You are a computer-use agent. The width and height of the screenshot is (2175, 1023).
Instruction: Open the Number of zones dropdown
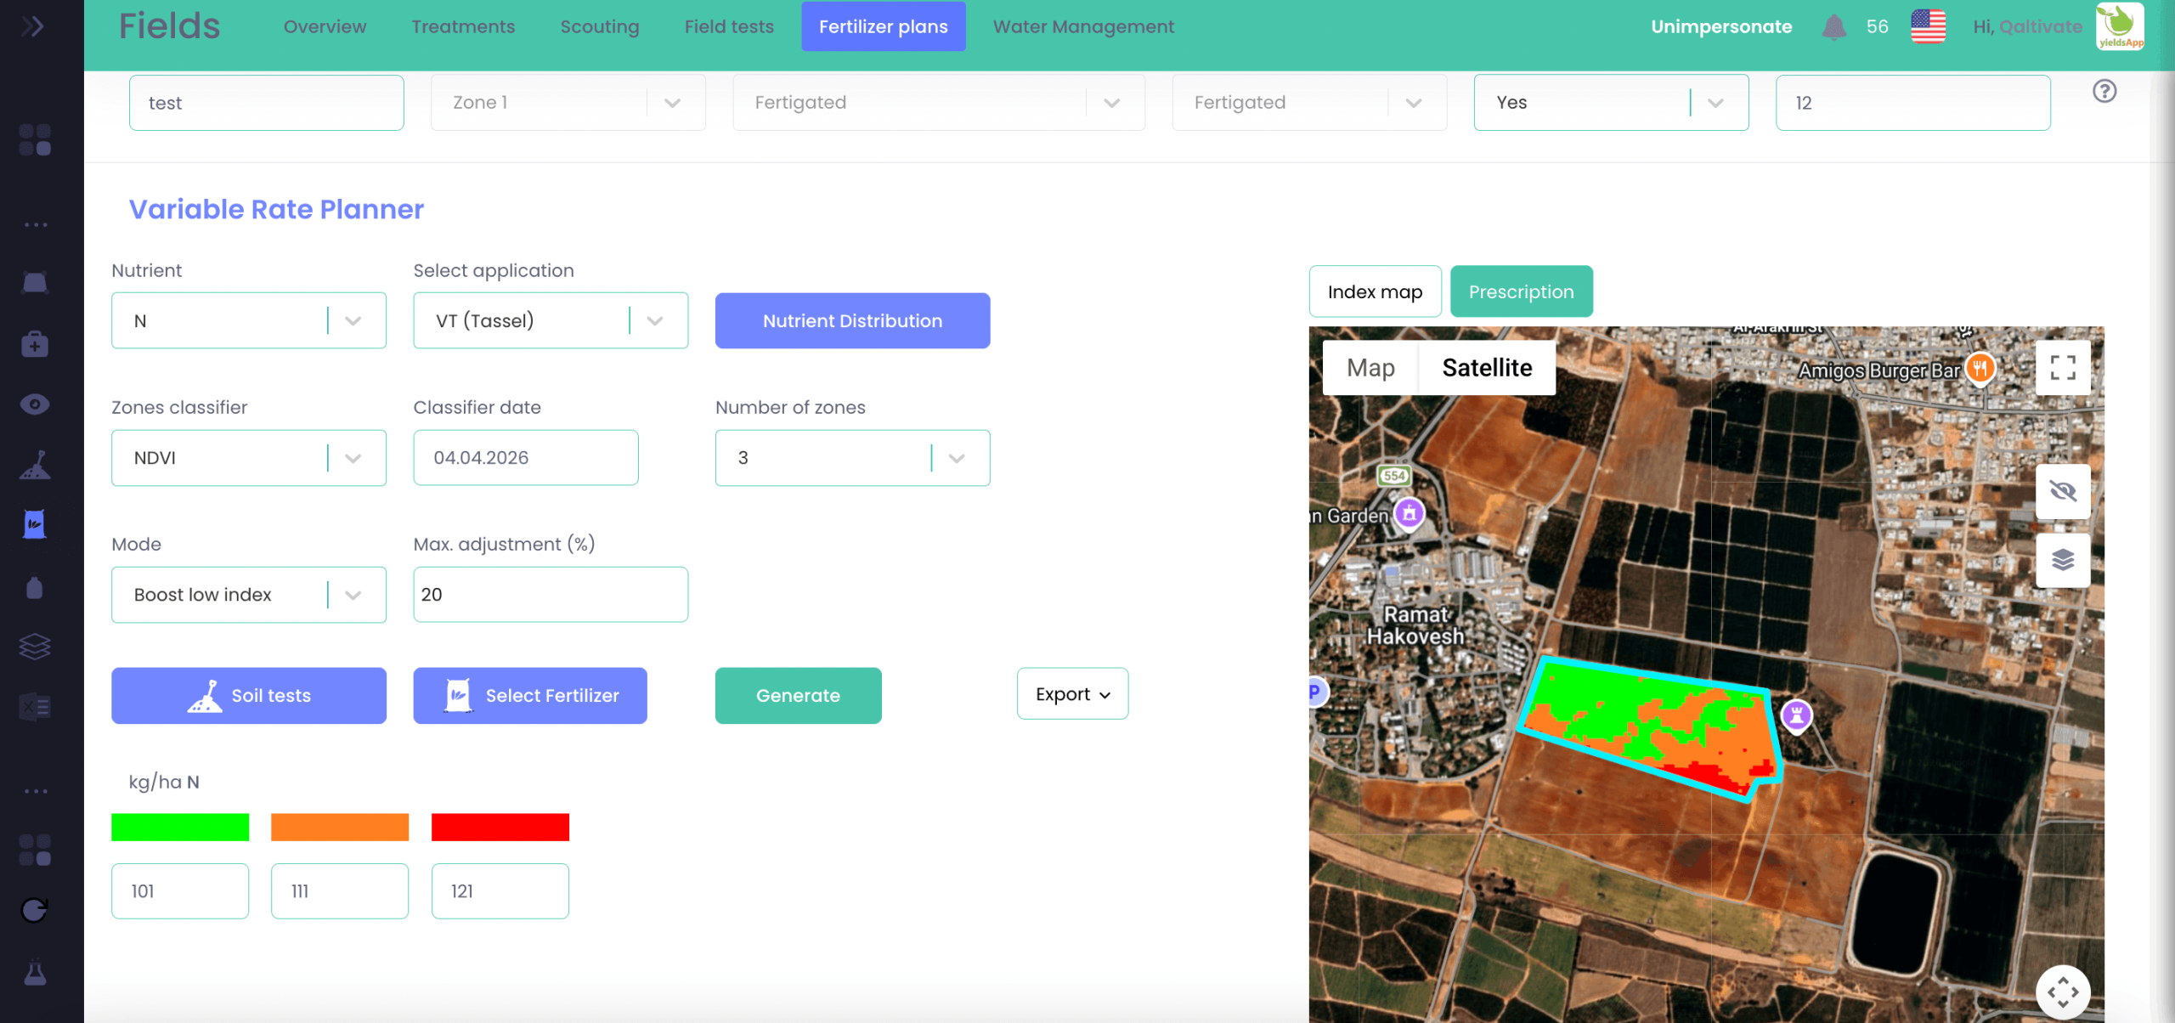[852, 457]
